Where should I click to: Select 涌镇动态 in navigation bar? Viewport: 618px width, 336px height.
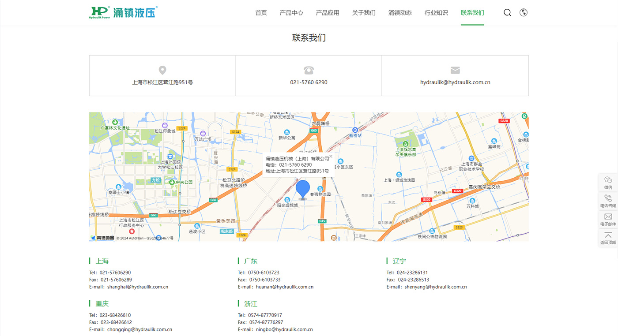point(400,13)
